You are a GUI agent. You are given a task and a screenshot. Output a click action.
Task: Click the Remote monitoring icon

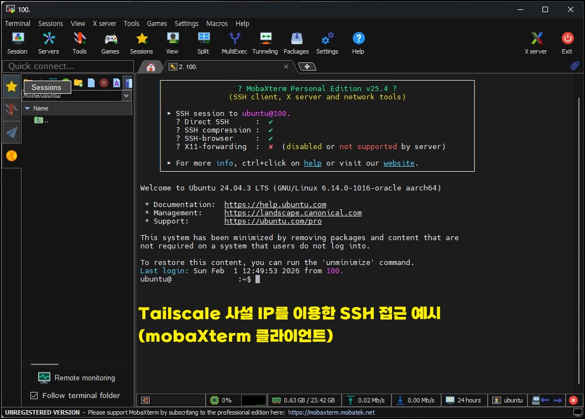coord(44,378)
